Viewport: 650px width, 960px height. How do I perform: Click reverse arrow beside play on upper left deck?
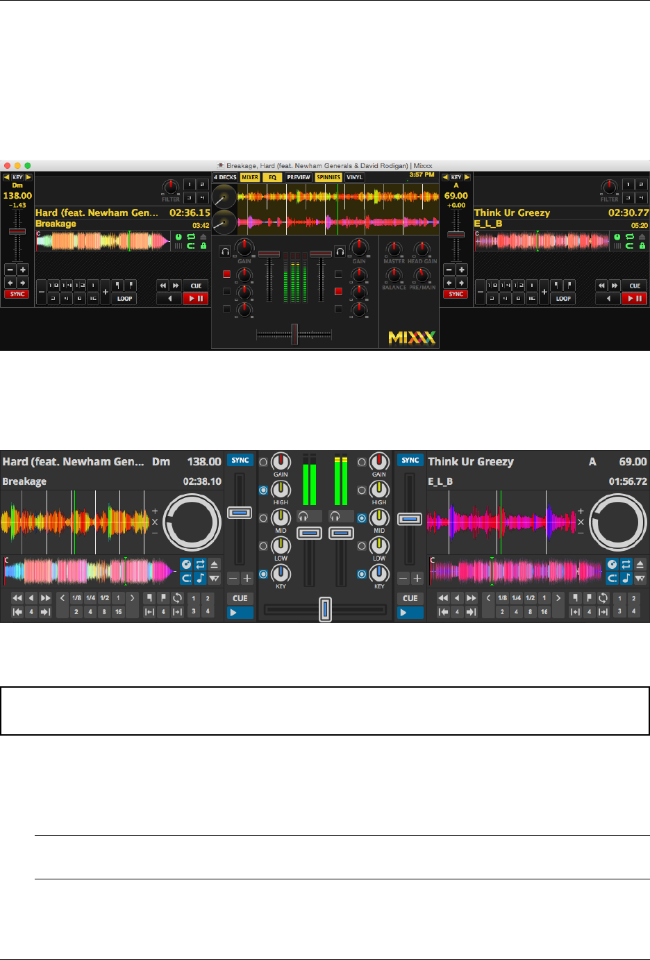[x=169, y=299]
